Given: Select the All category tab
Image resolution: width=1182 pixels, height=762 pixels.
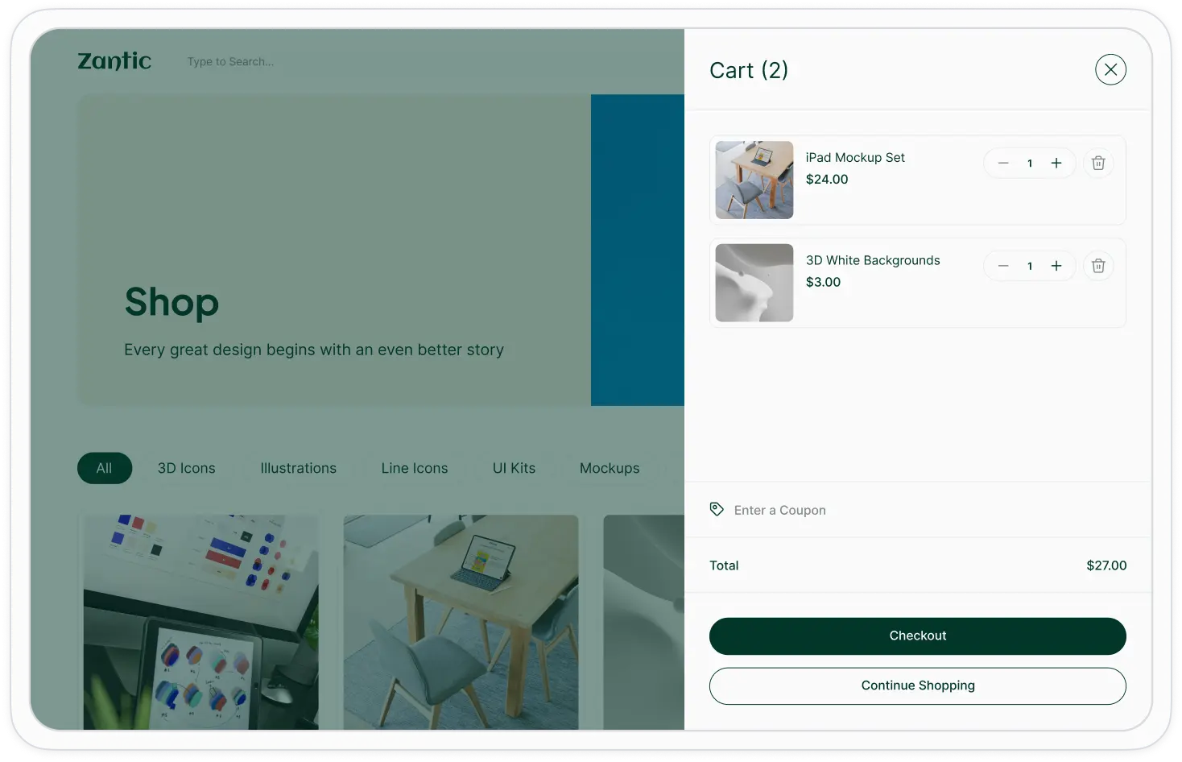Looking at the screenshot, I should (105, 468).
